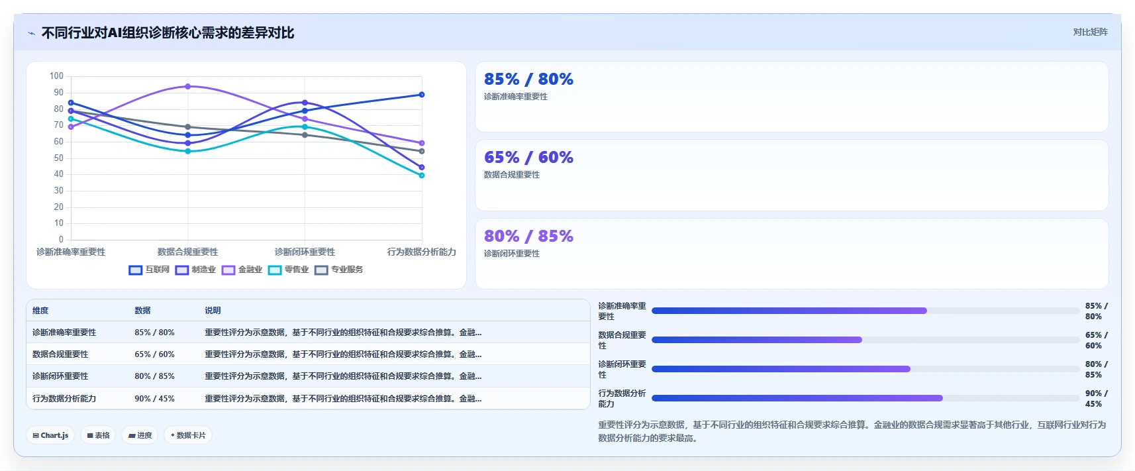
Task: Click the 诊断闭环重要性 x-axis label
Action: (x=305, y=252)
